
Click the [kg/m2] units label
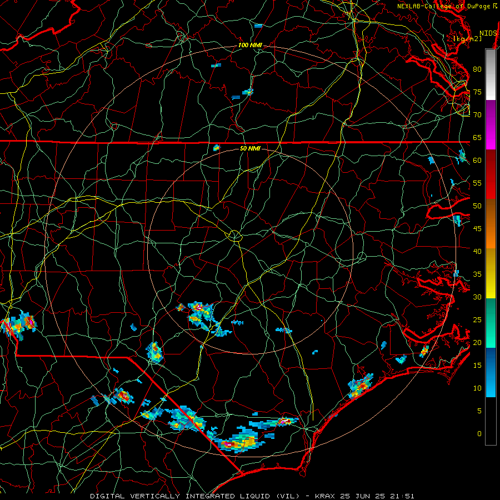coord(467,39)
